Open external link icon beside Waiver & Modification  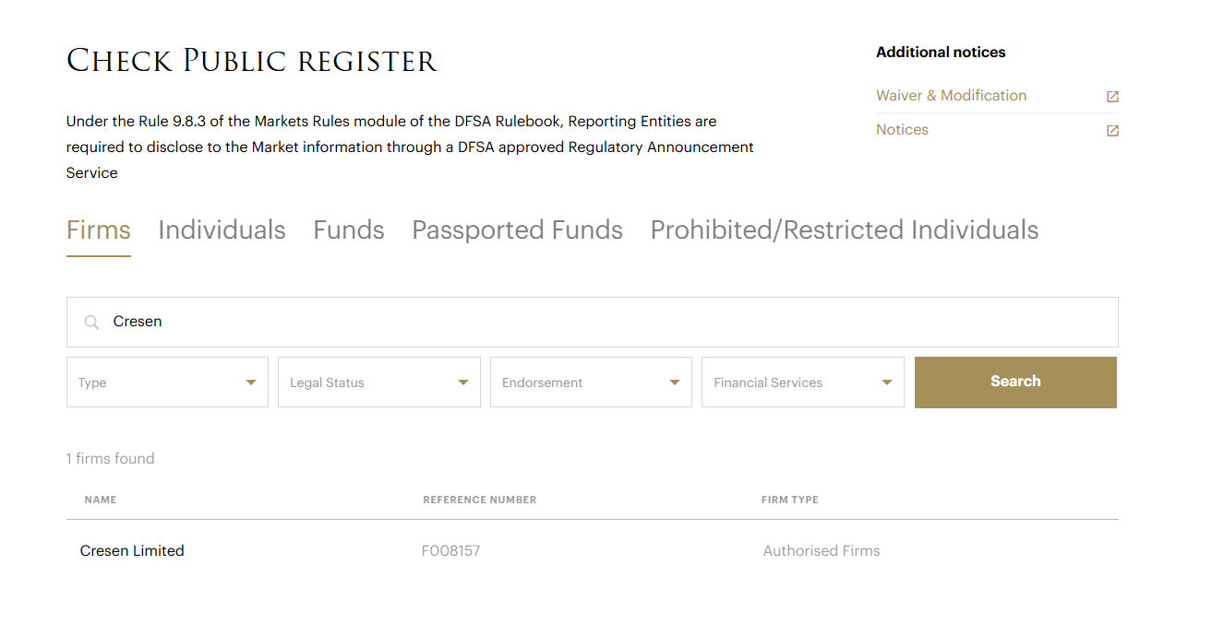1112,97
